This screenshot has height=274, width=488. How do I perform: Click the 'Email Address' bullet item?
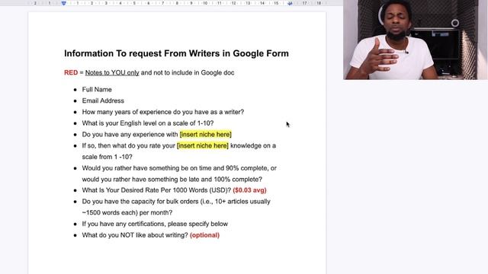pyautogui.click(x=103, y=100)
